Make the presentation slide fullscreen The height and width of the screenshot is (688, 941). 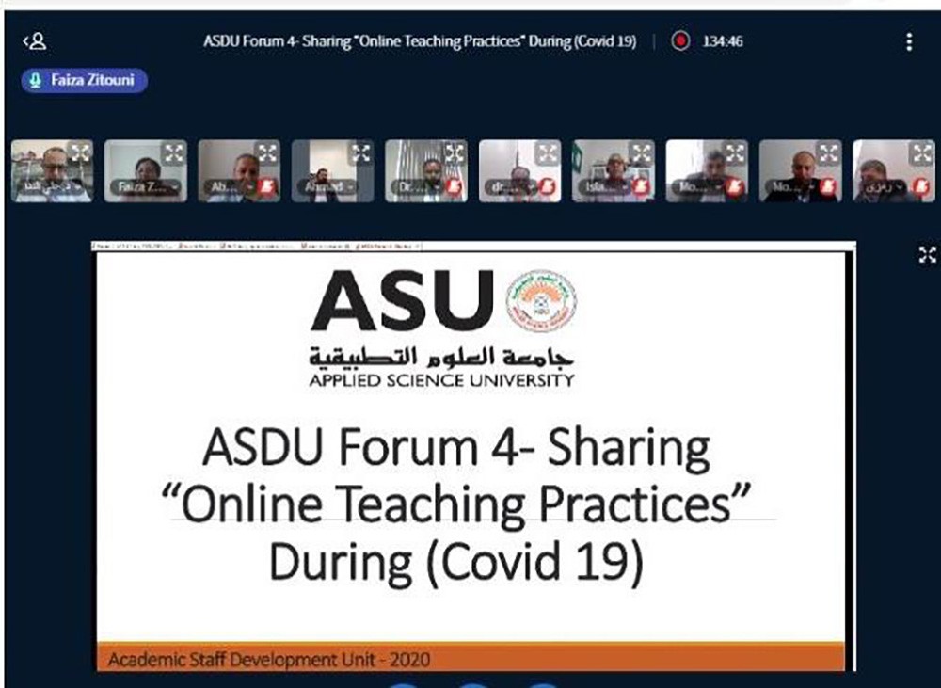[927, 254]
